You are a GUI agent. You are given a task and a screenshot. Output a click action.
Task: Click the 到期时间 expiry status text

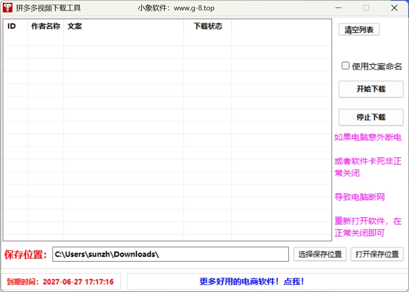click(60, 282)
